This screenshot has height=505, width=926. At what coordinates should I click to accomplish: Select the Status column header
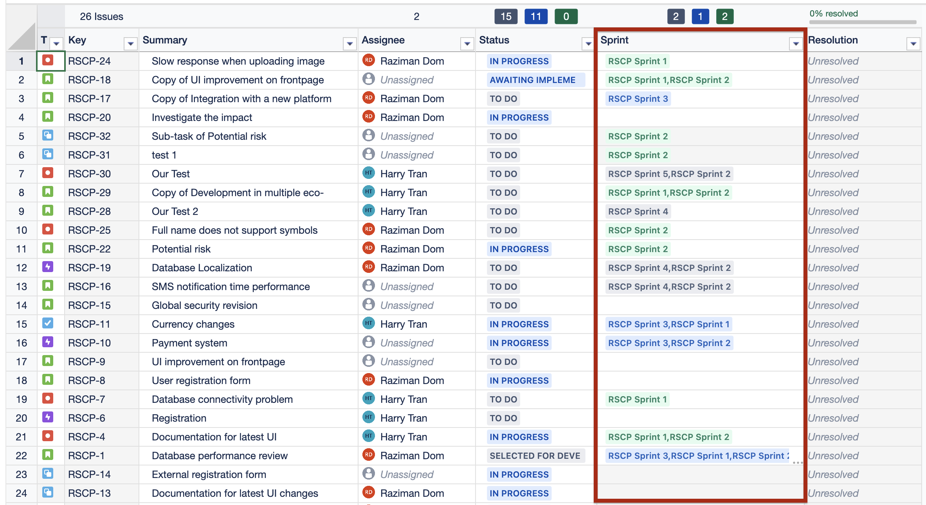click(494, 40)
